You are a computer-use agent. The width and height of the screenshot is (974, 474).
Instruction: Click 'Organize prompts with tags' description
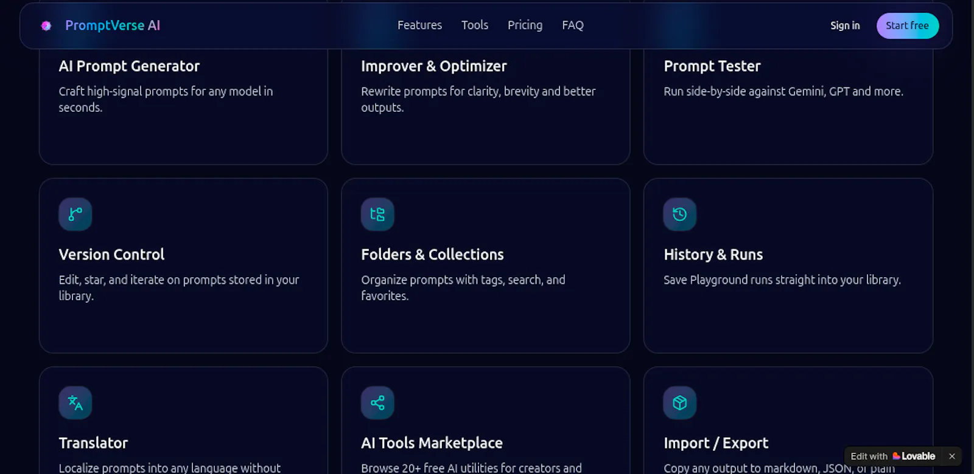pos(463,287)
